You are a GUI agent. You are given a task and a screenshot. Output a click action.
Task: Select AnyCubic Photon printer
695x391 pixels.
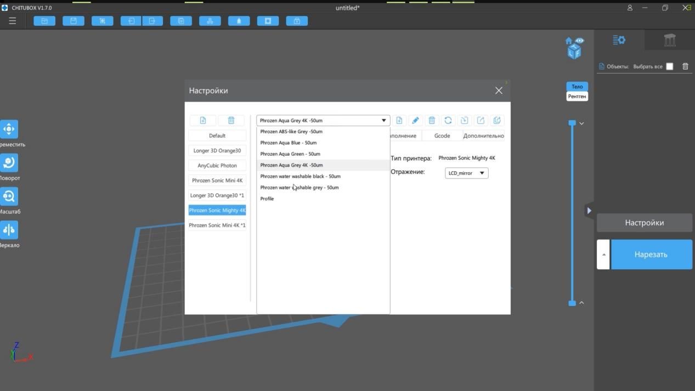217,166
